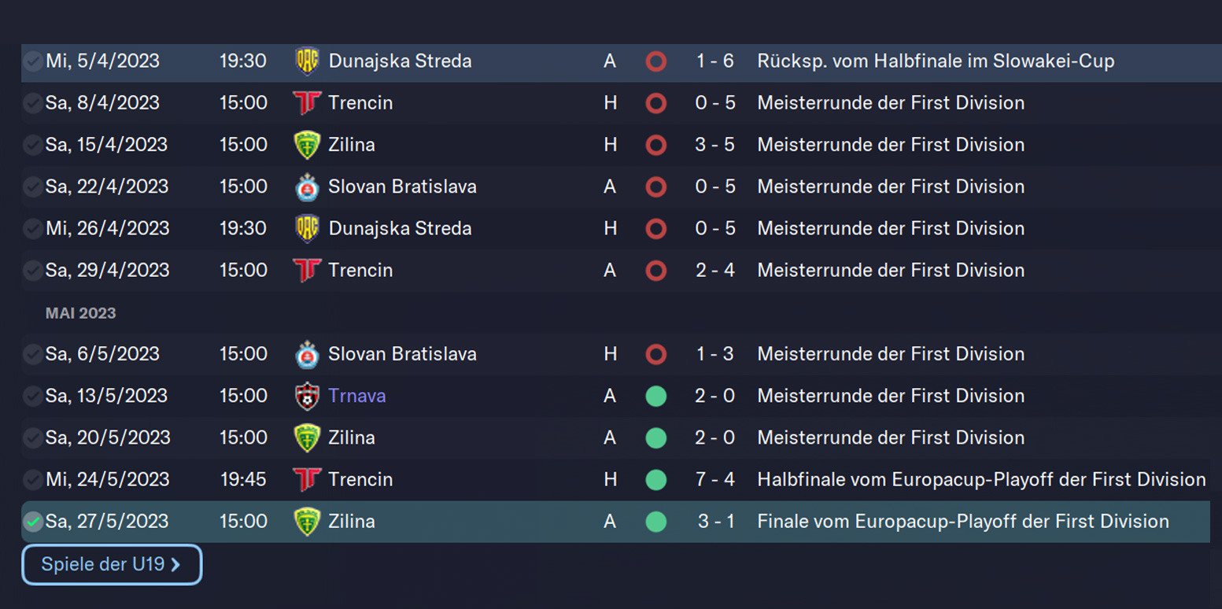Open the Trnava team link

click(357, 396)
